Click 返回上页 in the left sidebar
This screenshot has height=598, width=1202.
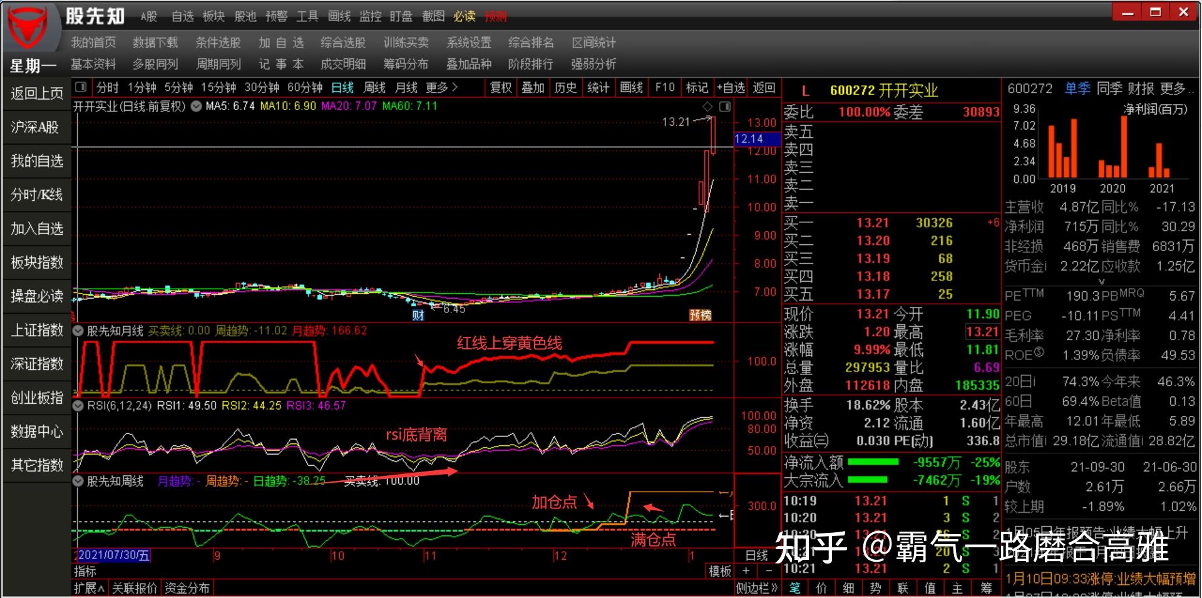pyautogui.click(x=37, y=94)
